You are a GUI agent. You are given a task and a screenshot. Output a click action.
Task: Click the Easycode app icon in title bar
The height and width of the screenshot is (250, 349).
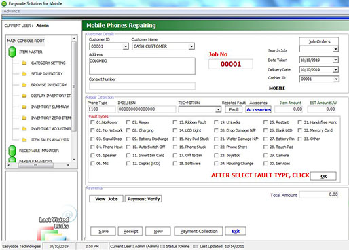[4, 3]
